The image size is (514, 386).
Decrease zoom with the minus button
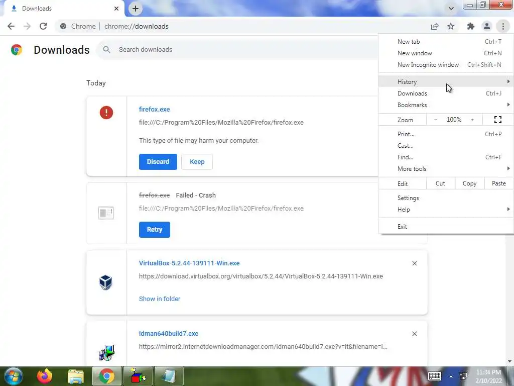[x=436, y=120]
